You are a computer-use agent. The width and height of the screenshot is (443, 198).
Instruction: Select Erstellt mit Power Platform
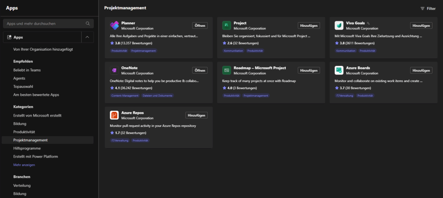click(x=36, y=156)
